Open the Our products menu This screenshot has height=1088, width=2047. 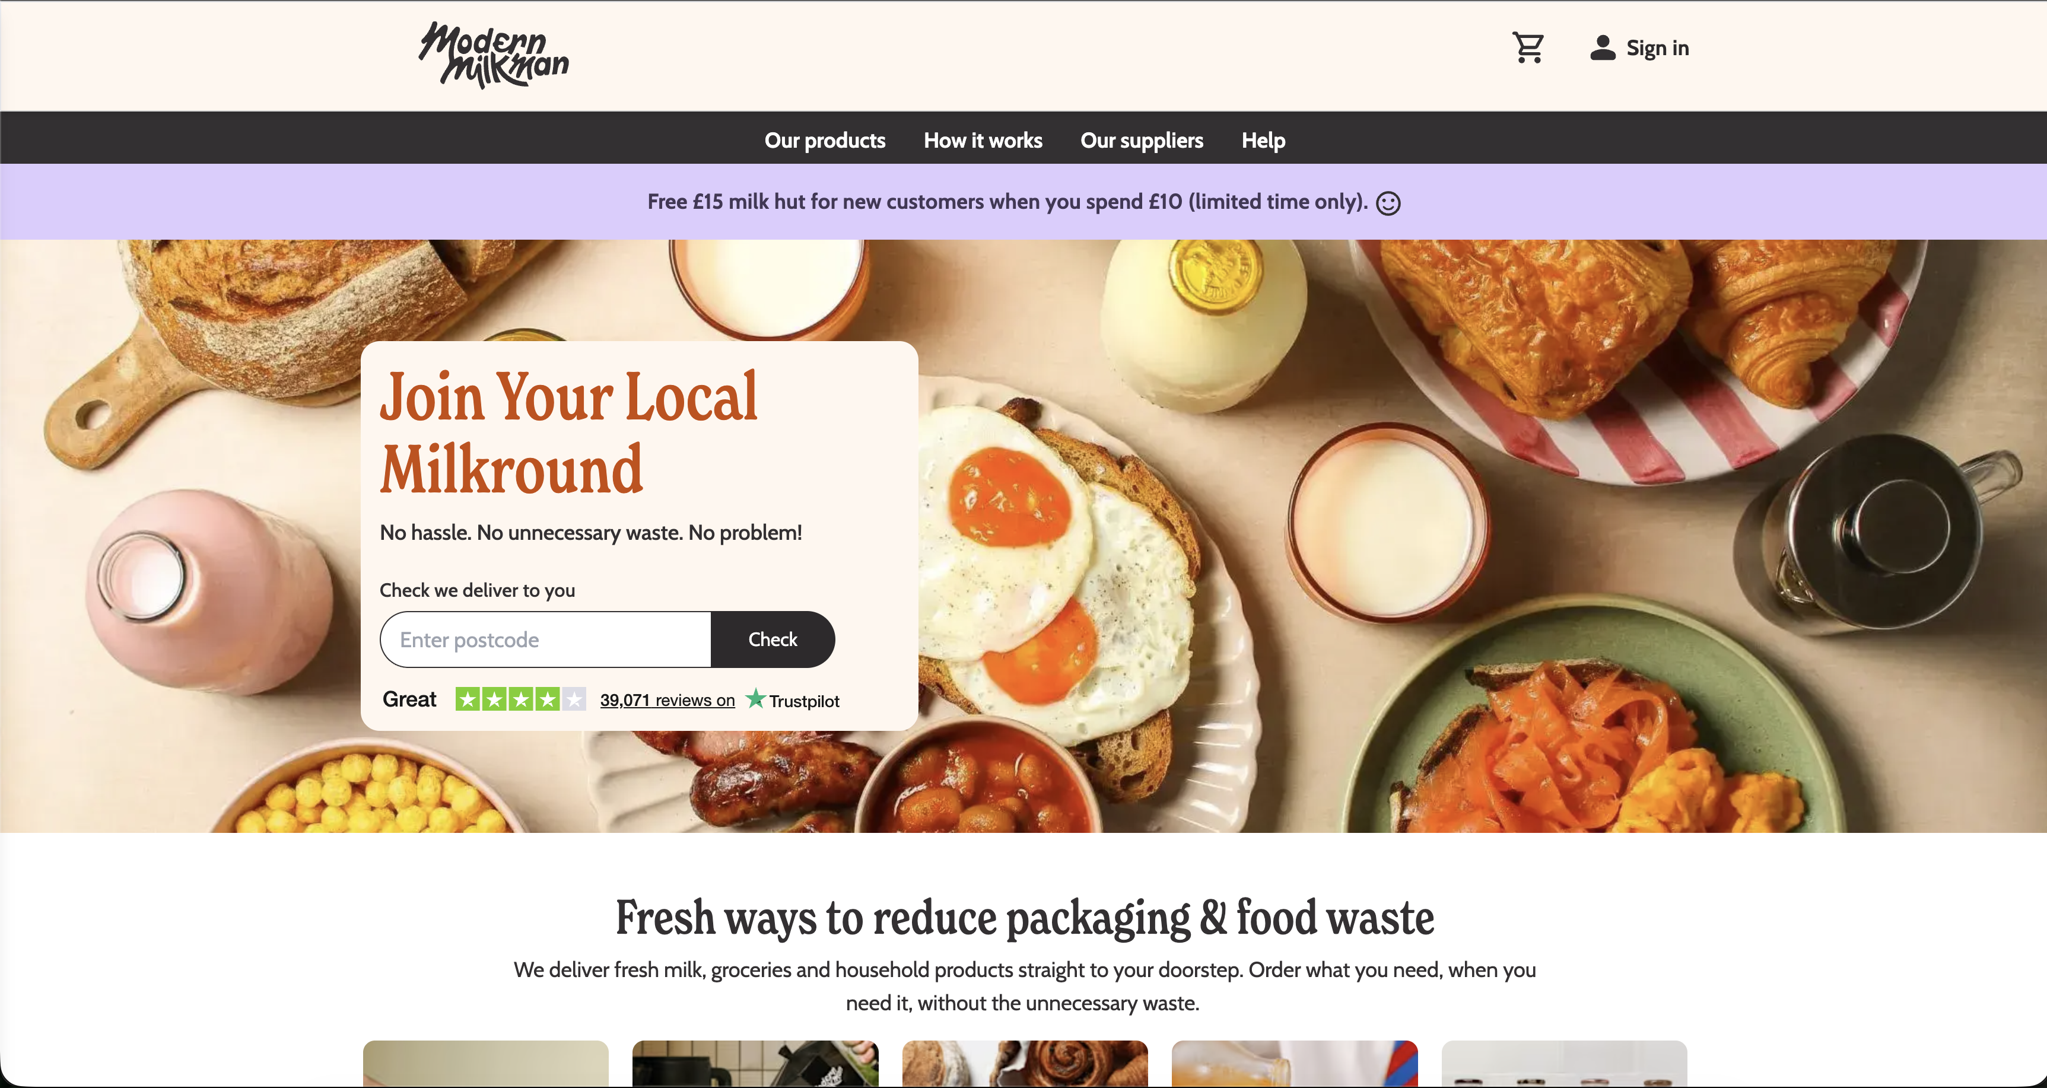pos(825,140)
